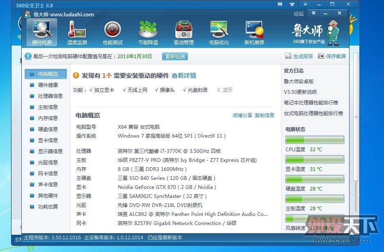Image resolution: width=384 pixels, height=252 pixels.
Task: Open the 电脑优化 PC optimization icon
Action: pos(219,32)
